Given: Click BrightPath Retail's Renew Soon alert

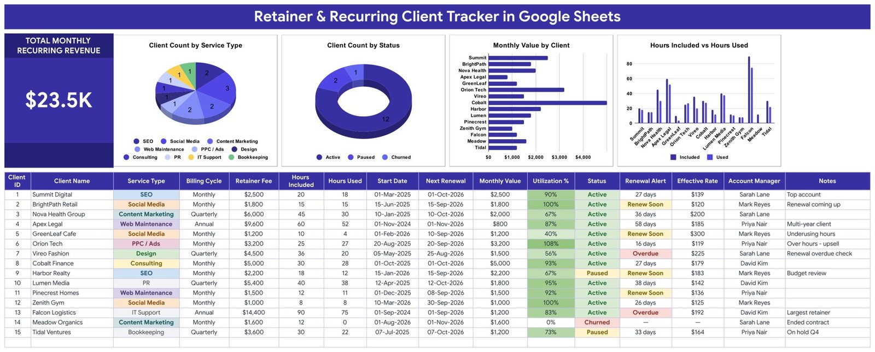Looking at the screenshot, I should coord(645,205).
